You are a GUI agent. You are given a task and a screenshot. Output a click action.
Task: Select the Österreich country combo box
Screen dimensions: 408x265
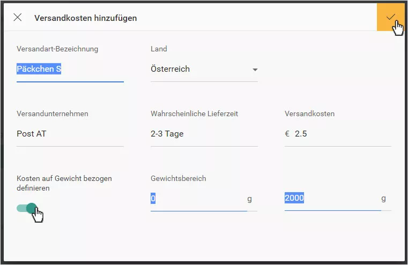pyautogui.click(x=204, y=69)
